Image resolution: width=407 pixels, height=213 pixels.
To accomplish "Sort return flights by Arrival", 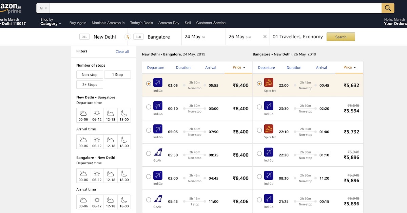I will point(322,68).
